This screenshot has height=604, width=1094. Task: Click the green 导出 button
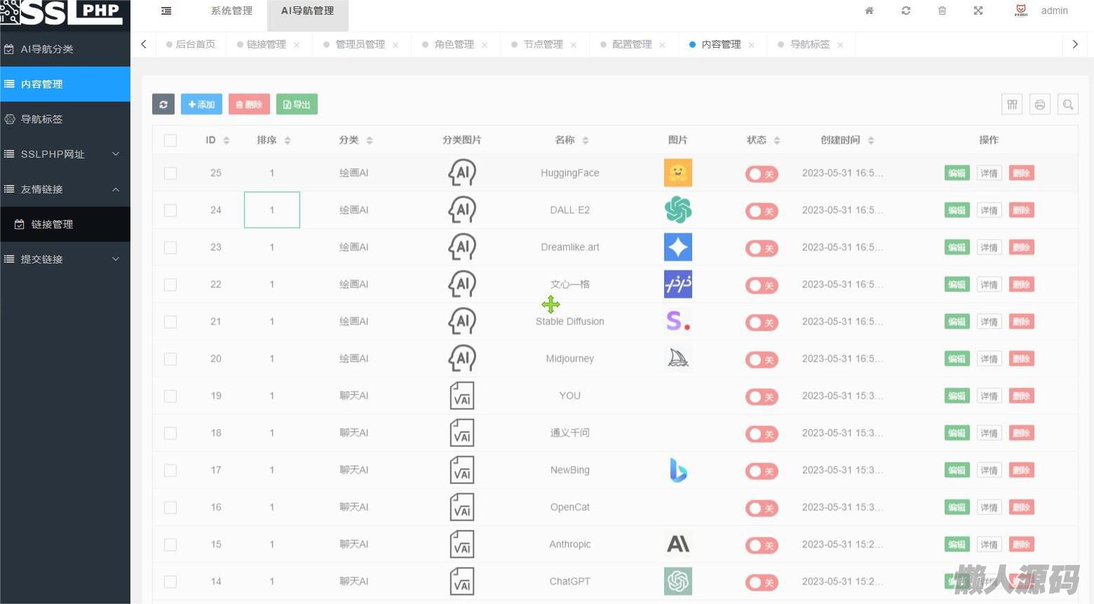(297, 104)
